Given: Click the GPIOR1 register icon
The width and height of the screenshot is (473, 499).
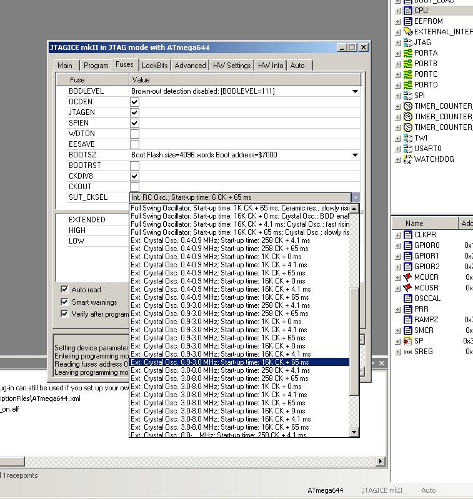Looking at the screenshot, I should coord(408,256).
